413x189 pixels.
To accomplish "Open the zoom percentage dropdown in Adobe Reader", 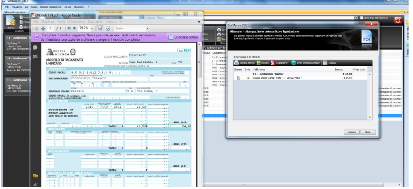I will (92, 28).
